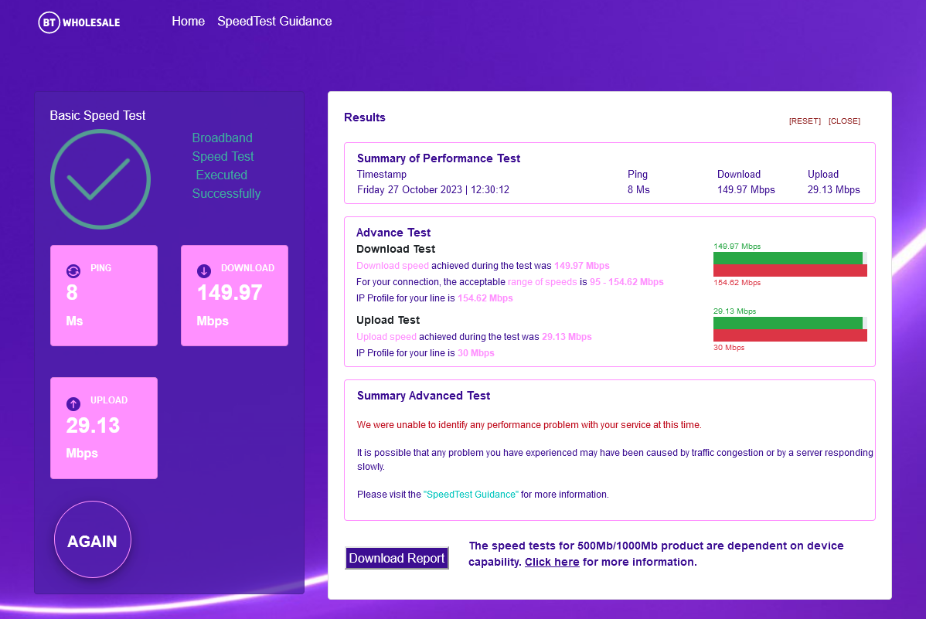The width and height of the screenshot is (926, 619).
Task: Click the download arrow icon
Action: (204, 271)
